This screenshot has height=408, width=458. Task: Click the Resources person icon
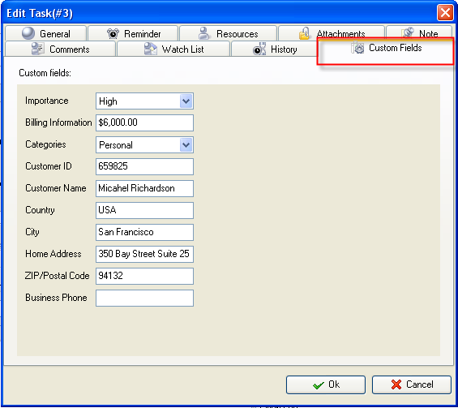click(x=204, y=33)
